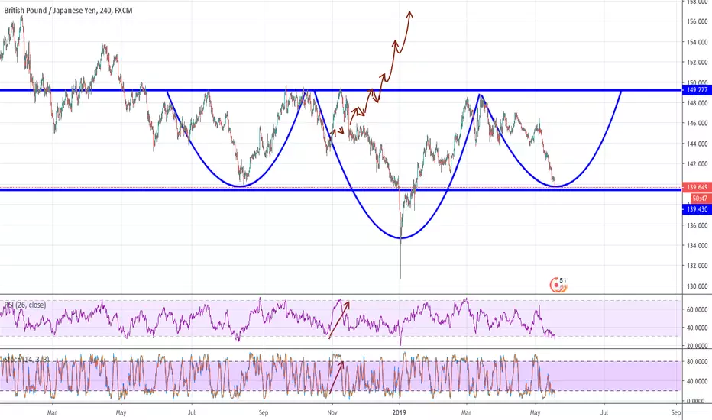The image size is (712, 420).
Task: Click the 130.000 price axis value
Action: [x=697, y=286]
